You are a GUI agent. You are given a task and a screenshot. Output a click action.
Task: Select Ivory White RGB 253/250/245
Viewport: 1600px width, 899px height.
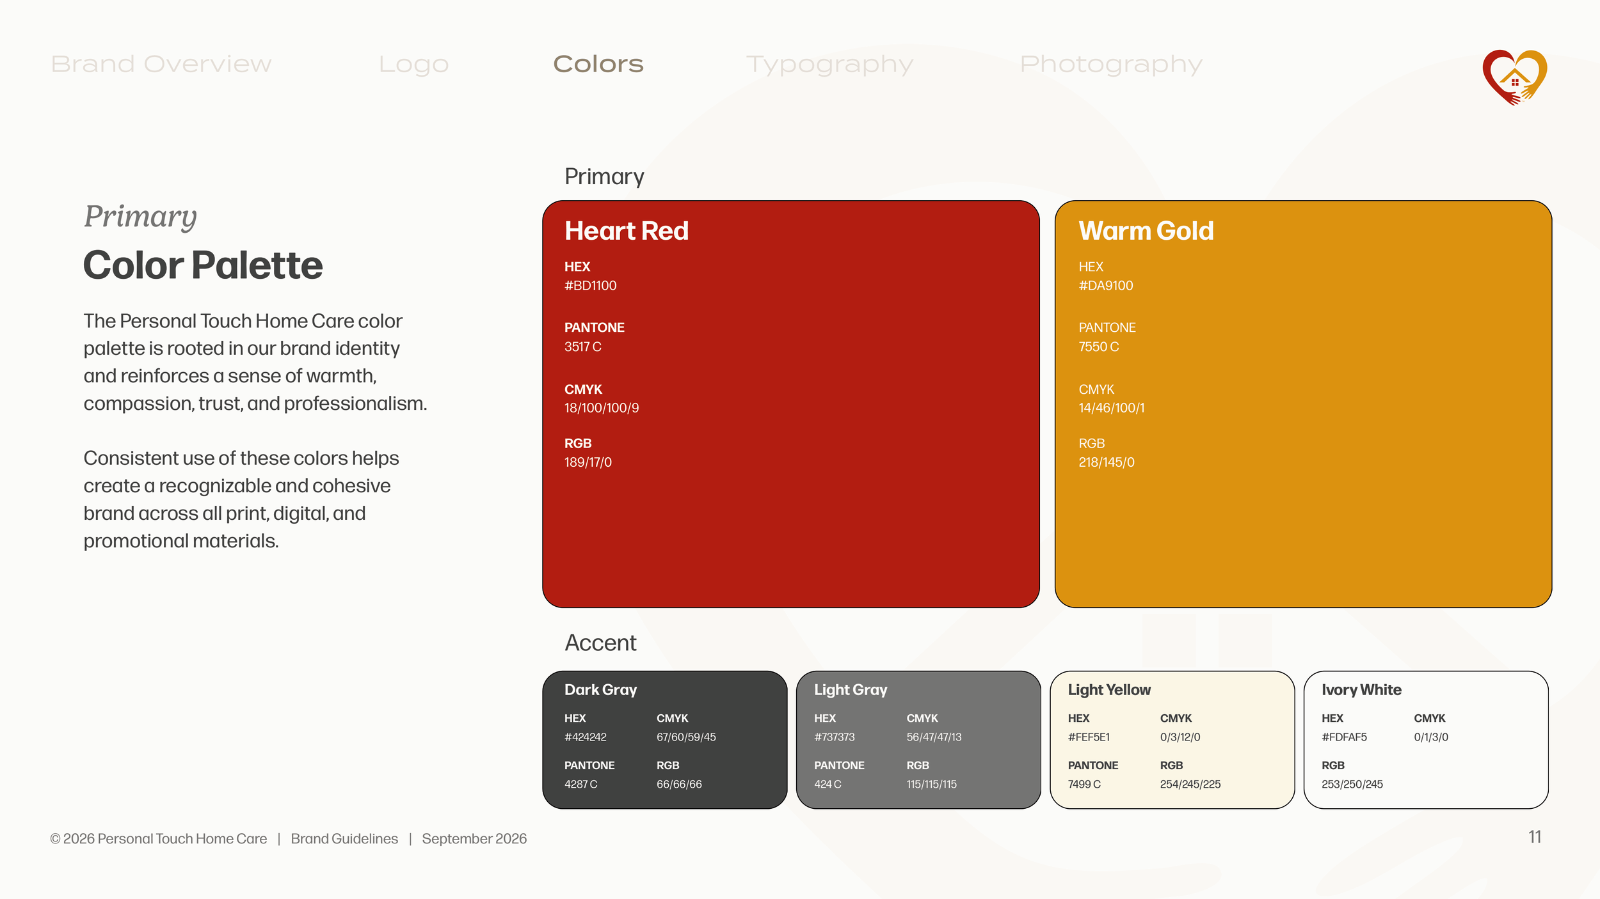click(x=1352, y=785)
